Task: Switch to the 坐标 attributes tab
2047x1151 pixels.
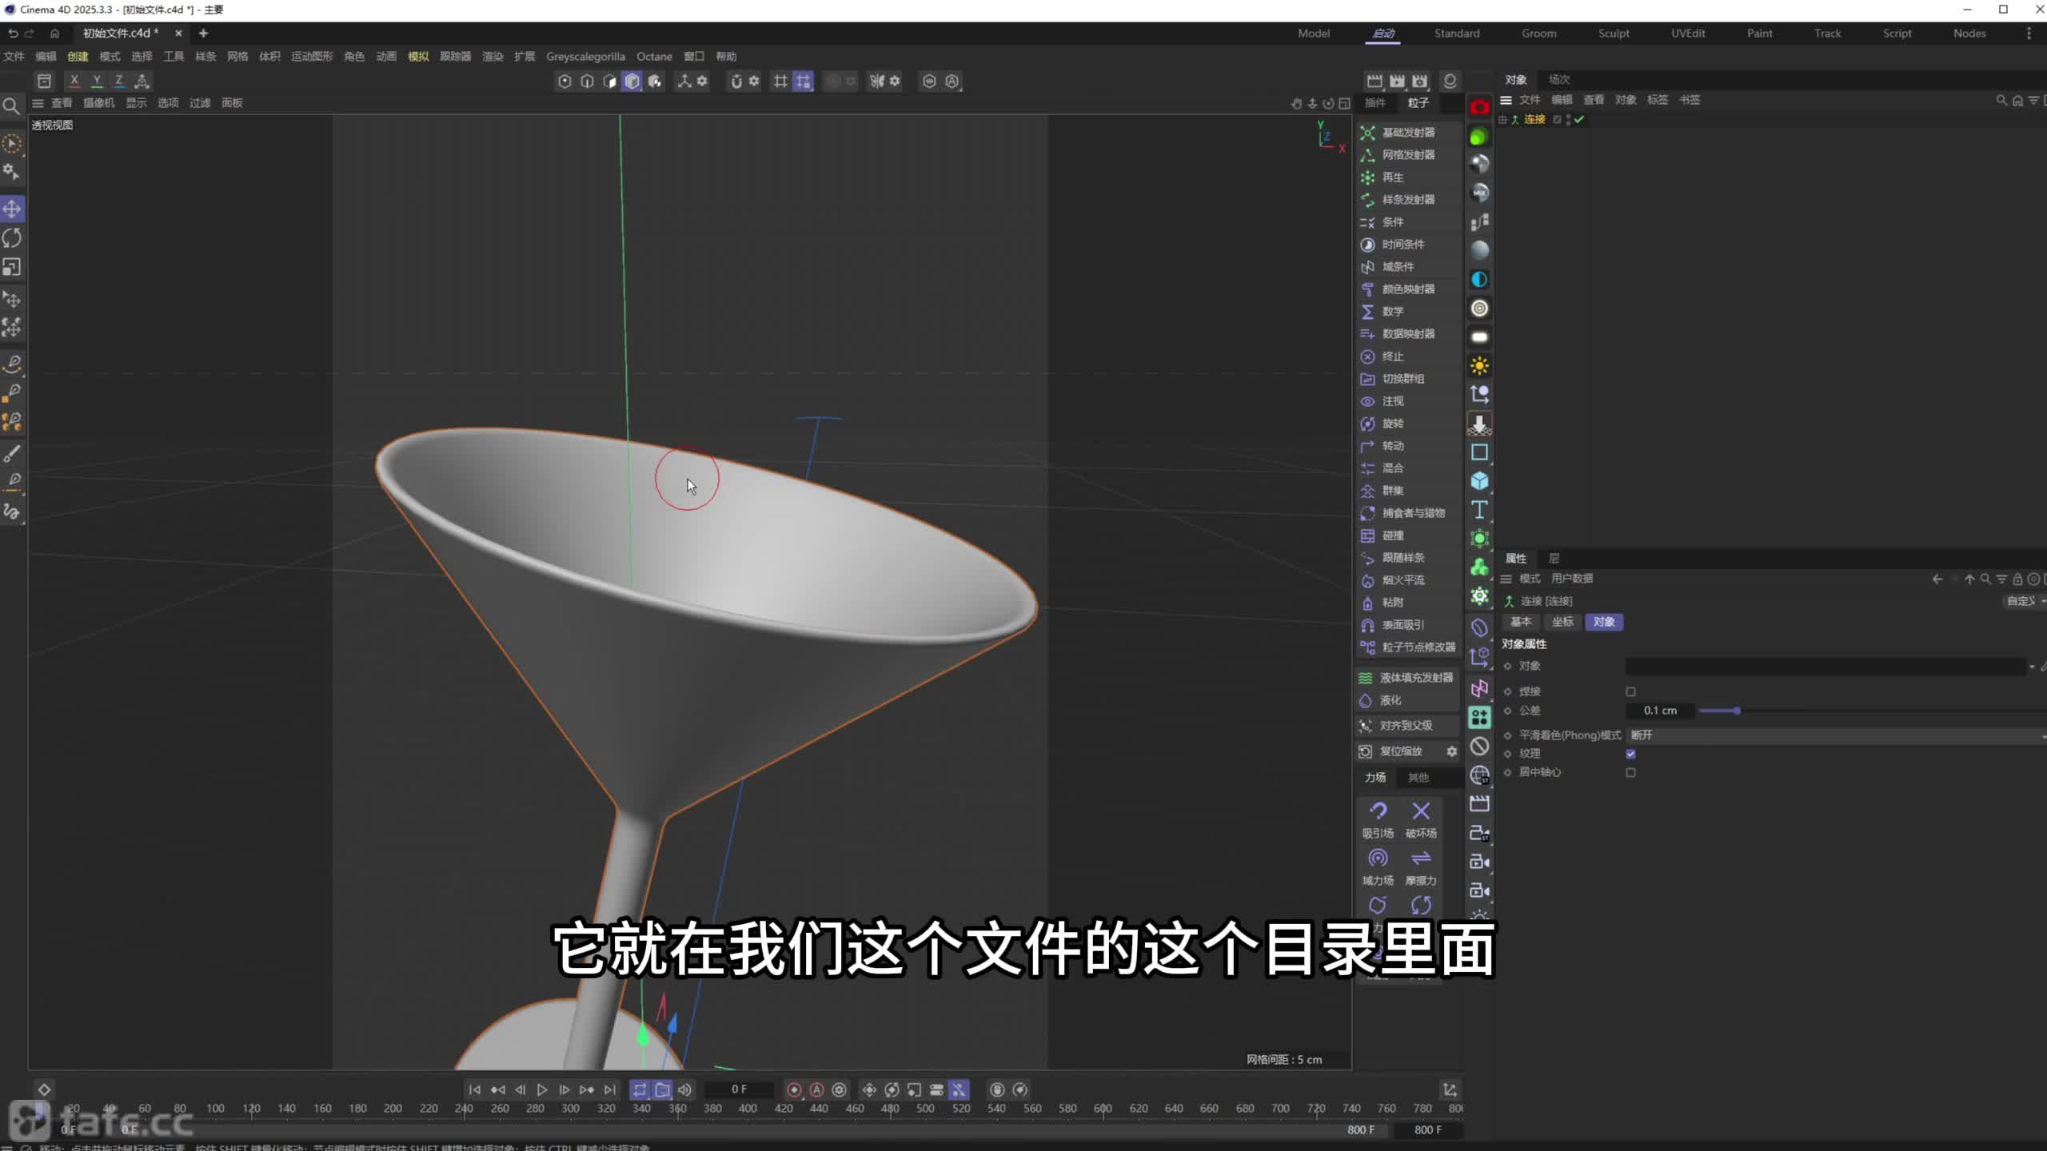Action: 1562,622
